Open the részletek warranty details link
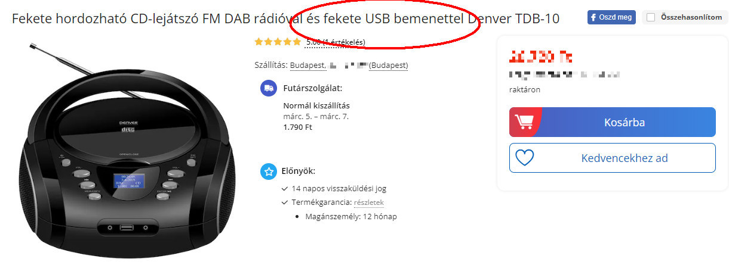Screen dimensions: 729x271 pyautogui.click(x=368, y=203)
